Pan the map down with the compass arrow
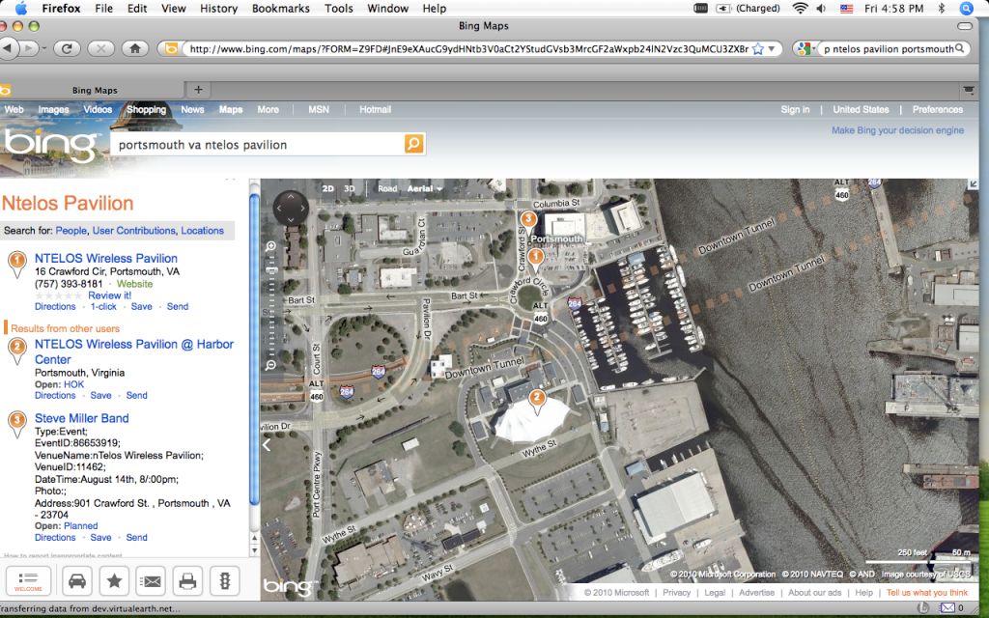 (x=291, y=219)
